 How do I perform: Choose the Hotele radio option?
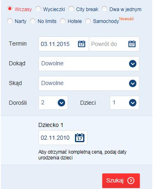pyautogui.click(x=63, y=21)
